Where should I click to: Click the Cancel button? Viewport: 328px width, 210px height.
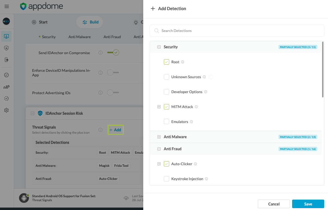[274, 204]
